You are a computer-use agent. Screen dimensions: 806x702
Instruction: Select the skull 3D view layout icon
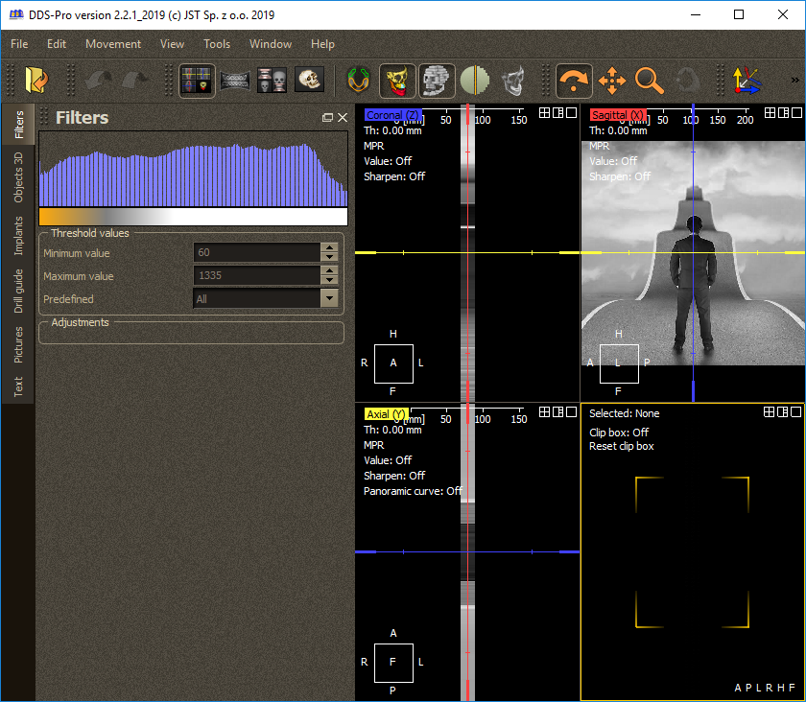(309, 81)
